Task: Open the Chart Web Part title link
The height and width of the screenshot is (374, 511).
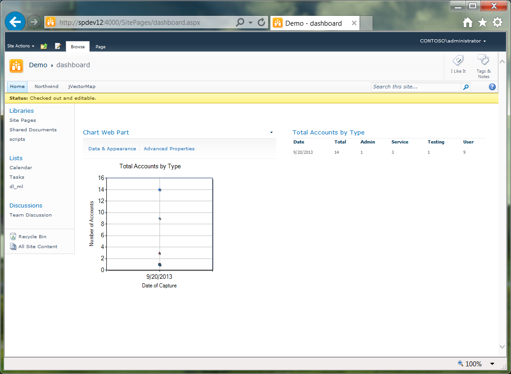Action: pos(106,132)
